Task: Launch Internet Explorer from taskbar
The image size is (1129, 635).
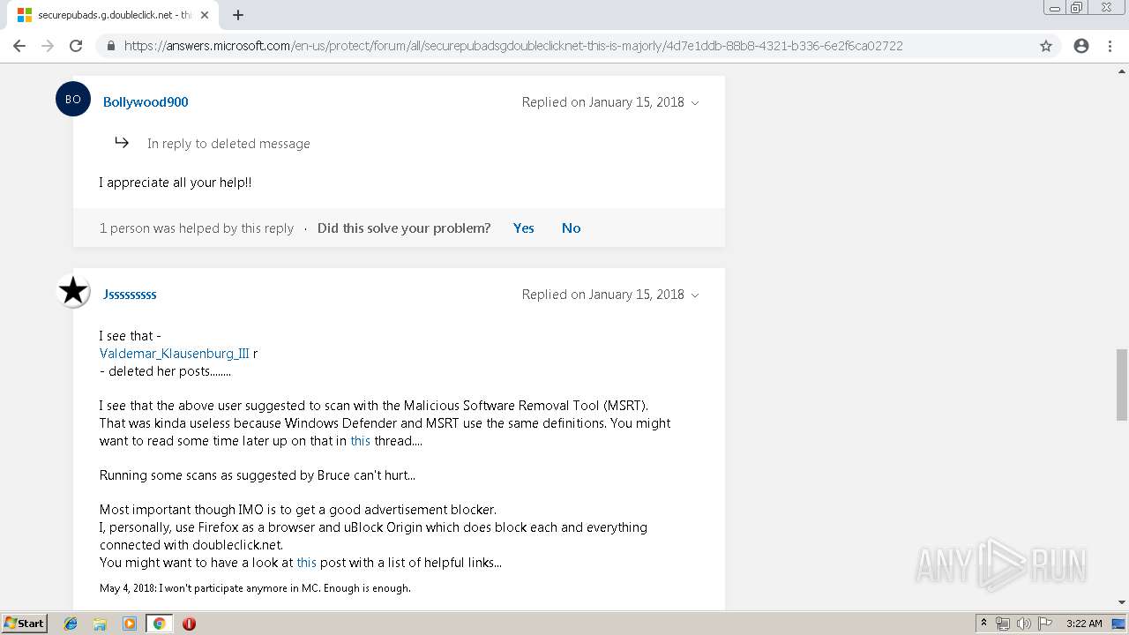Action: pos(71,624)
